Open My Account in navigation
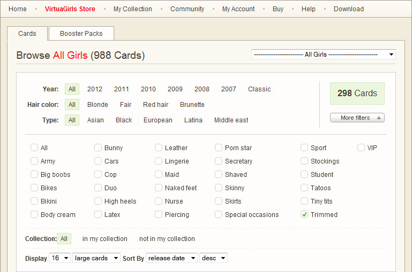 [238, 9]
